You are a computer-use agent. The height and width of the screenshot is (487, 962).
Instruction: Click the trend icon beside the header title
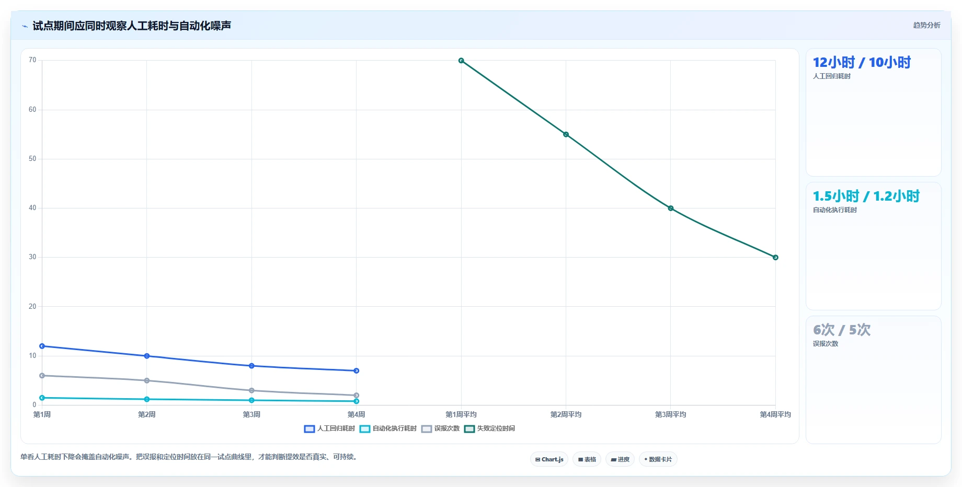coord(25,26)
